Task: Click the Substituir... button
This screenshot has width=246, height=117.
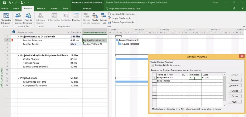Action: [235, 85]
